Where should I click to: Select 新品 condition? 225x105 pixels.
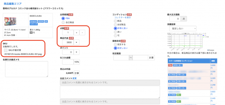pos(115,21)
